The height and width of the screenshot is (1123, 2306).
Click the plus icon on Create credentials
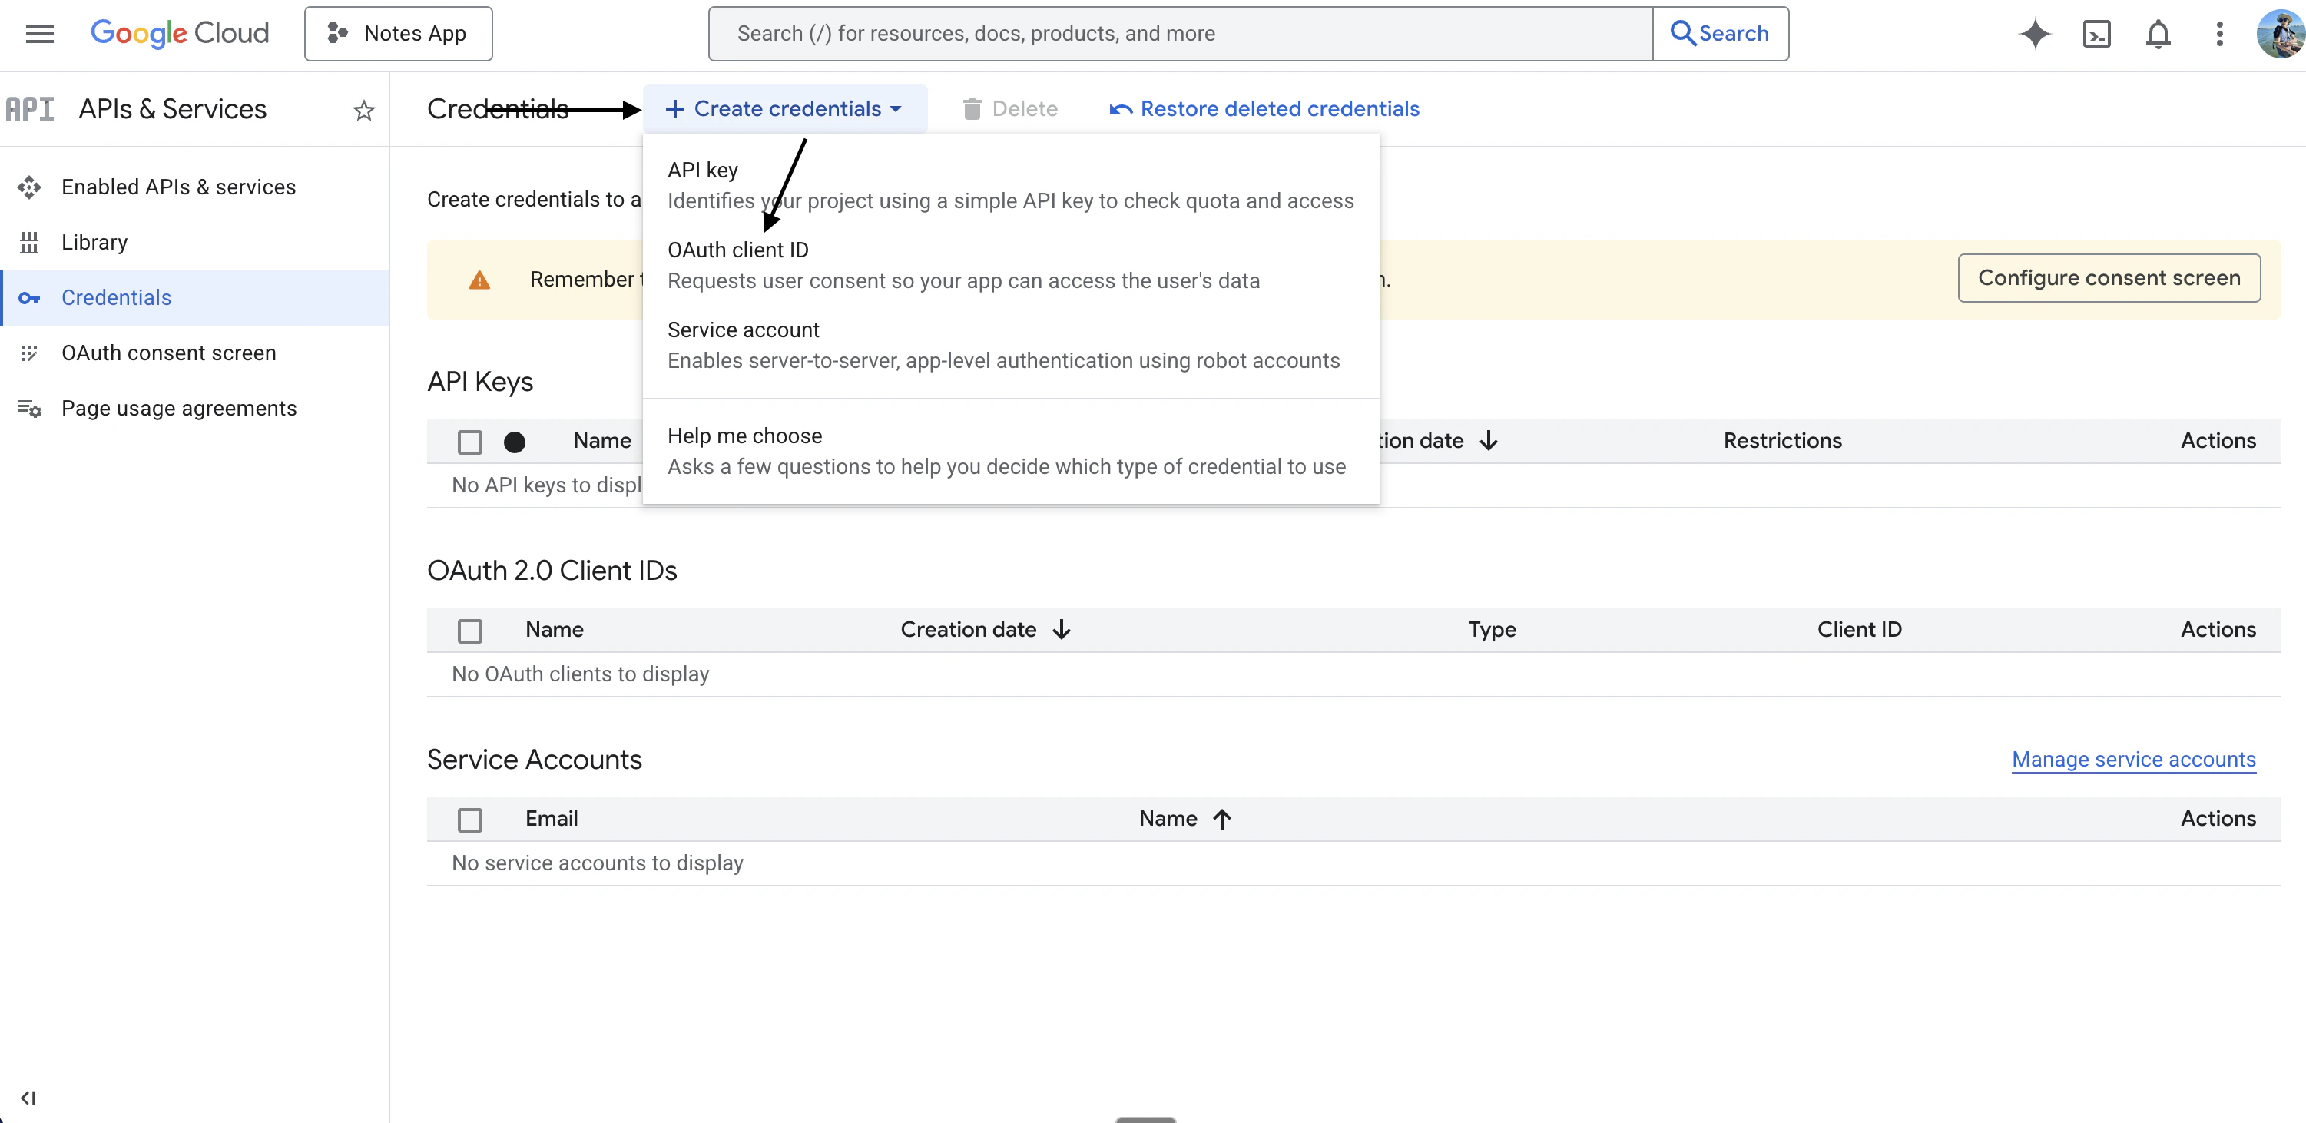click(675, 109)
